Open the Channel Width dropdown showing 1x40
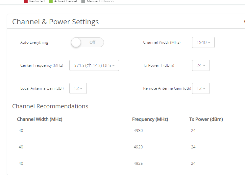 tap(203, 42)
